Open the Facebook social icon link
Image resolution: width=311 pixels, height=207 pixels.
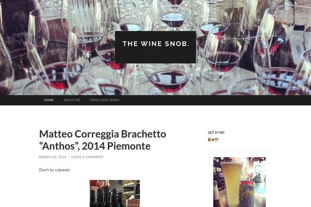[209, 140]
